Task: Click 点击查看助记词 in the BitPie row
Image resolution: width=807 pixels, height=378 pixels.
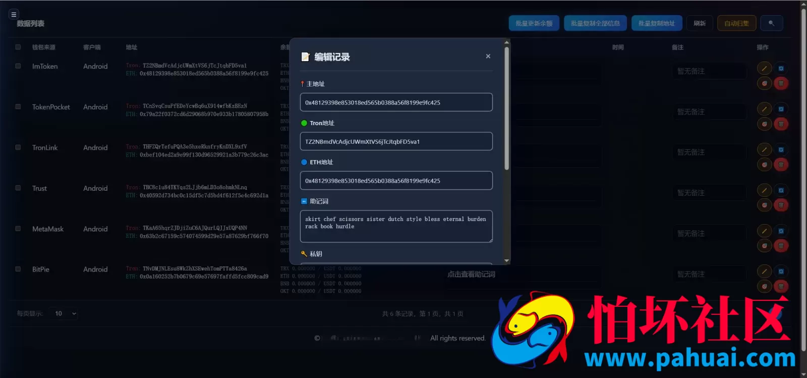Action: click(x=471, y=274)
